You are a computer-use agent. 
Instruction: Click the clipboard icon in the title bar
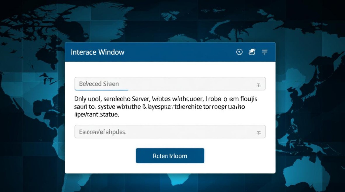click(252, 52)
